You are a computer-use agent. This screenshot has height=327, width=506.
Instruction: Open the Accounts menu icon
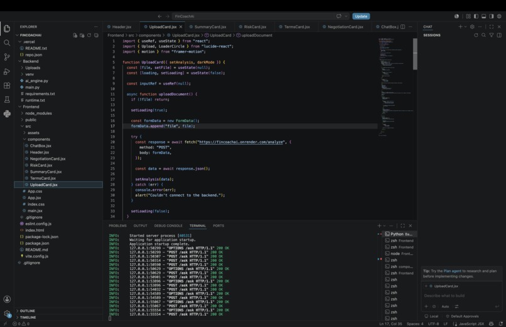[x=7, y=299]
